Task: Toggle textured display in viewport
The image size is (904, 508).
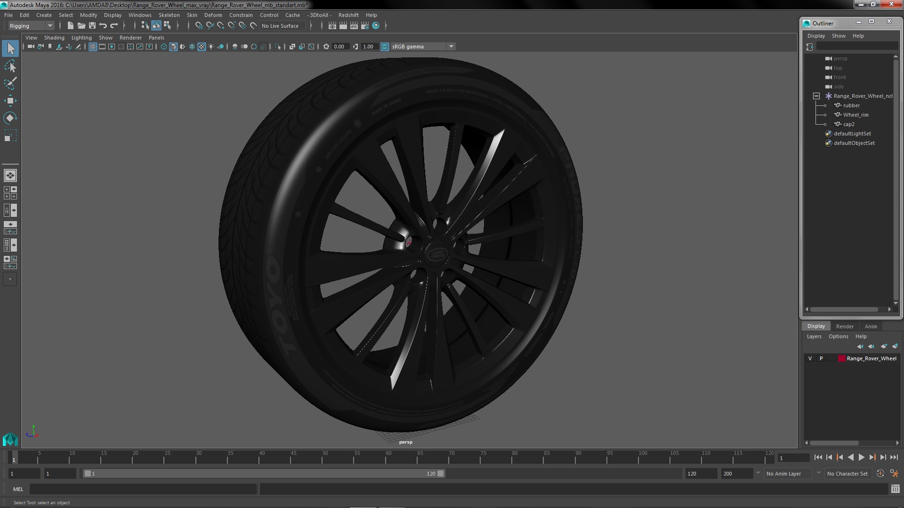Action: 202,47
